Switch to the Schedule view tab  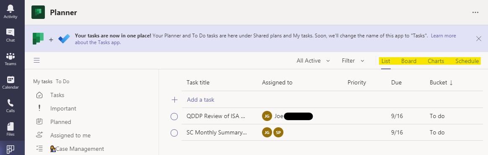[x=467, y=61]
